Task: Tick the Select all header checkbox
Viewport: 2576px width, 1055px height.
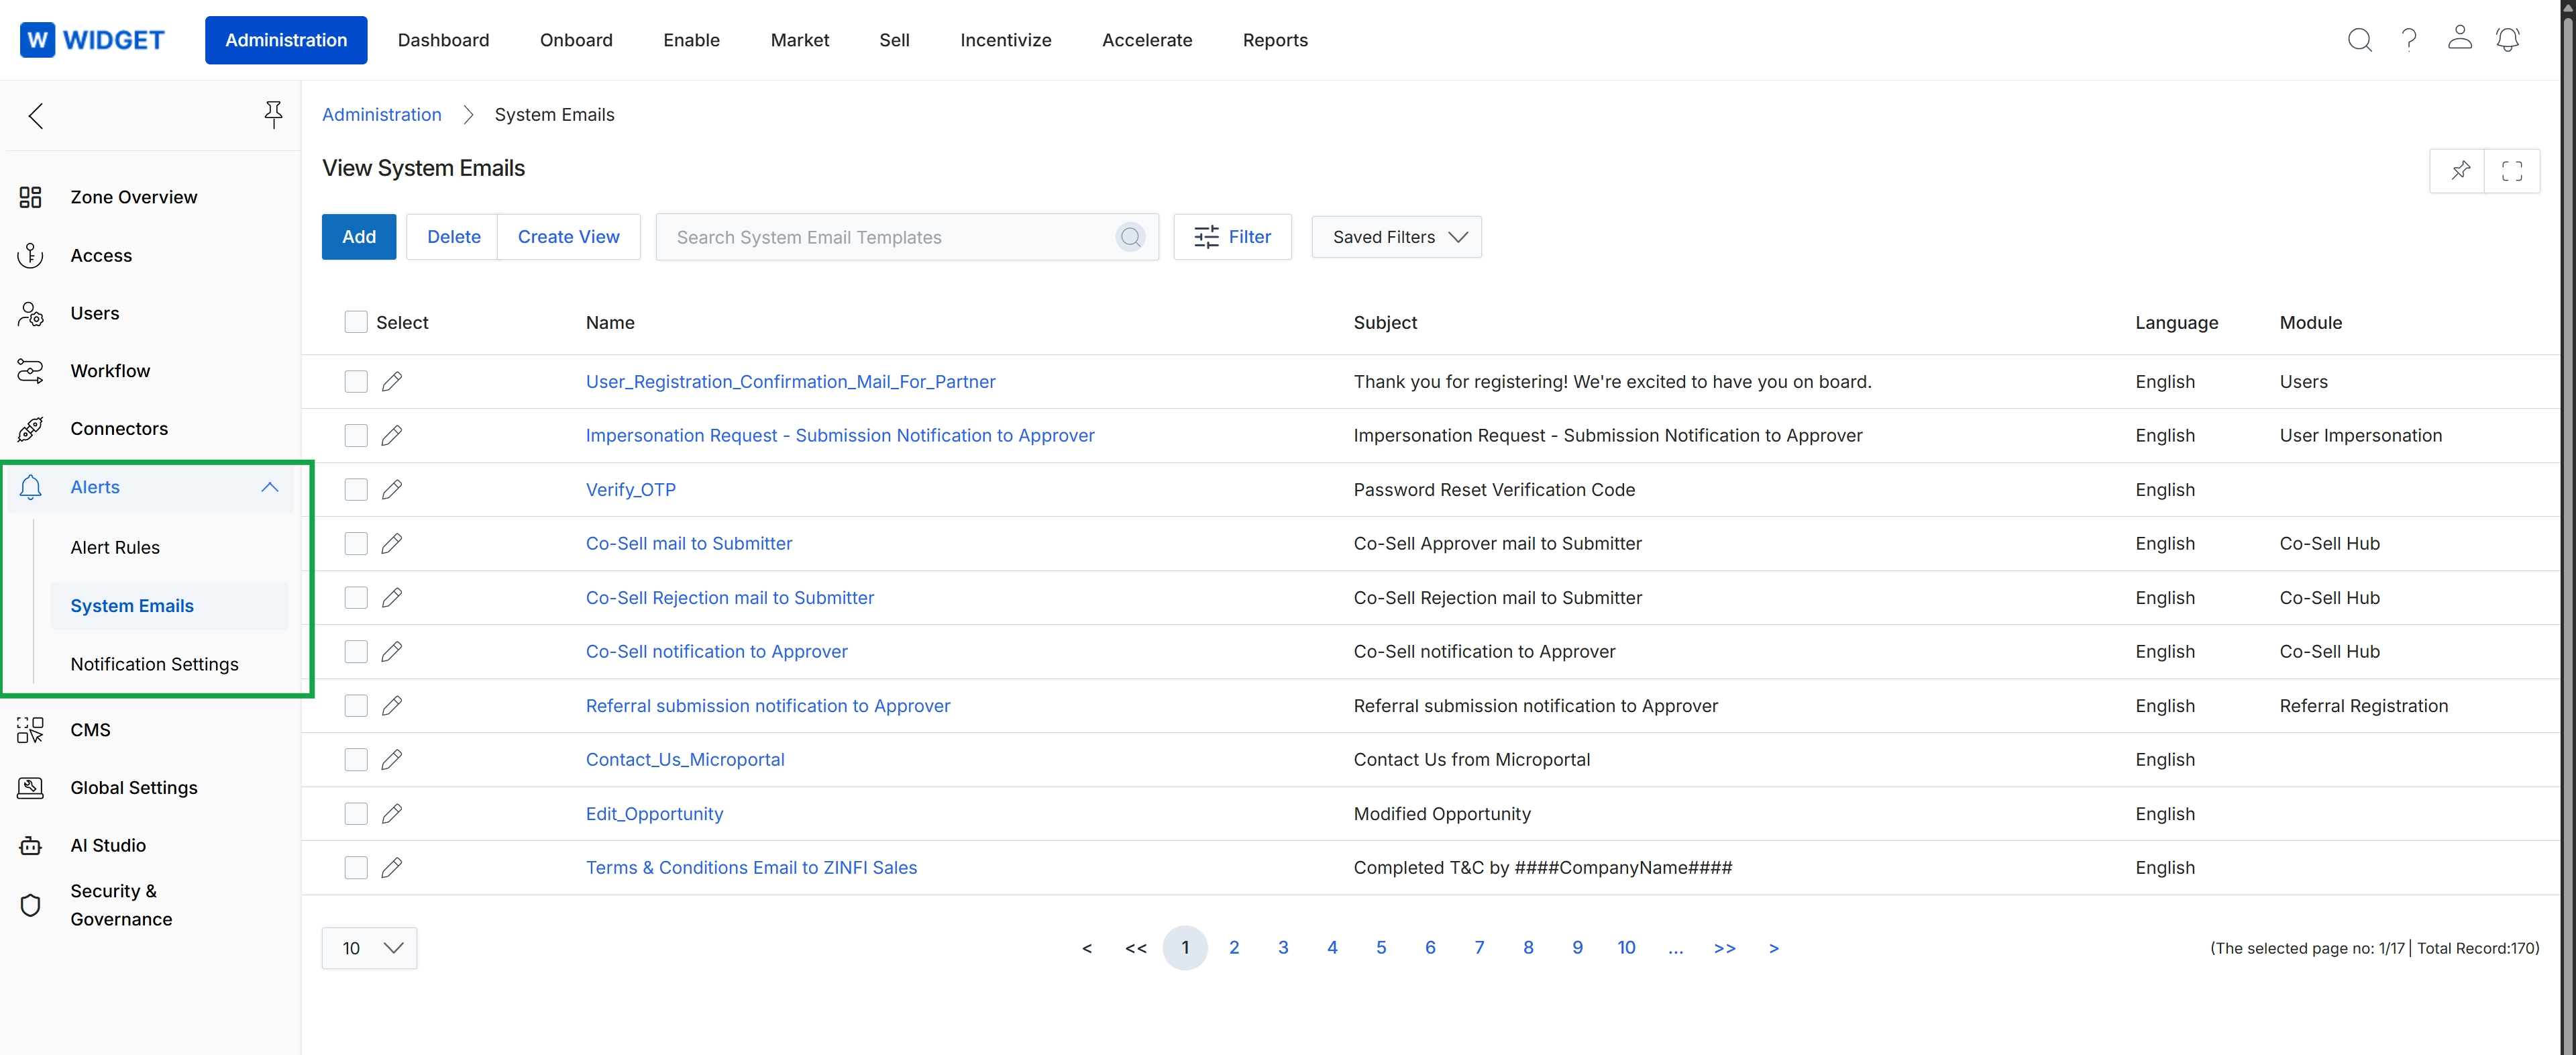Action: pyautogui.click(x=356, y=322)
